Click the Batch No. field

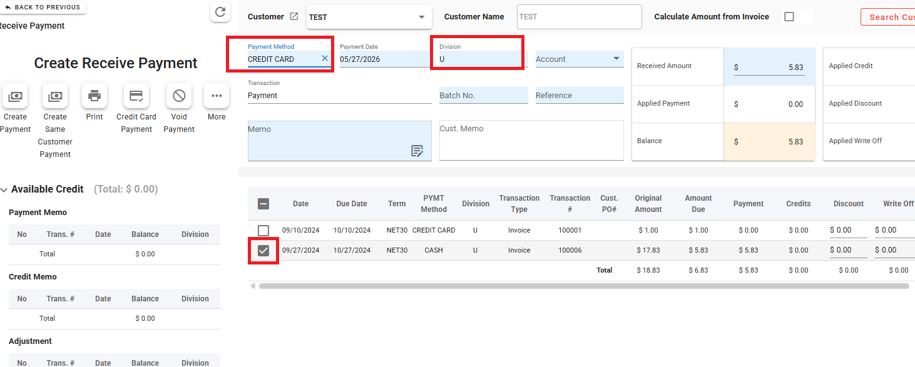click(x=483, y=95)
